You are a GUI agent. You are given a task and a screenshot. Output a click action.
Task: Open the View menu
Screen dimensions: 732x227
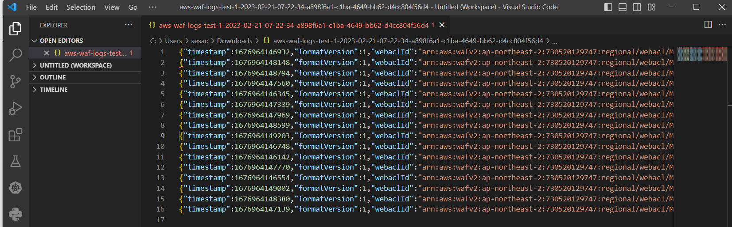coord(112,7)
